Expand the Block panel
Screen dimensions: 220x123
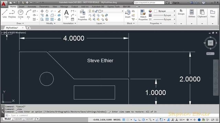[131, 24]
